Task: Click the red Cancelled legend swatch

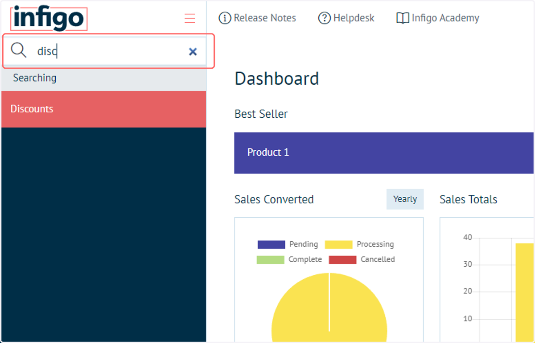Action: point(342,260)
